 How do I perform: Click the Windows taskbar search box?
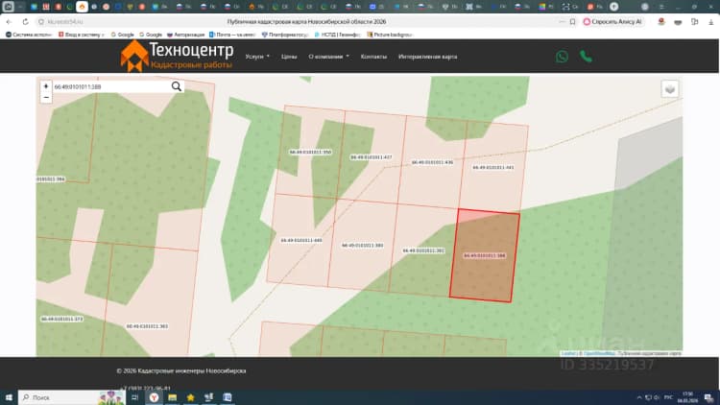click(71, 397)
